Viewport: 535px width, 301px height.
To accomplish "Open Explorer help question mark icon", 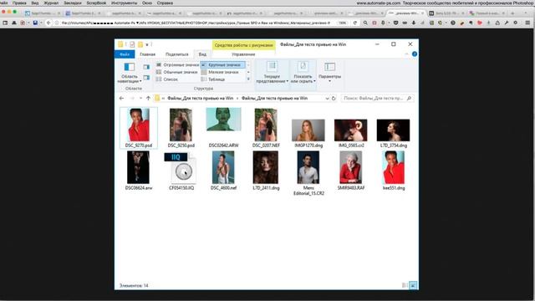I will 415,54.
